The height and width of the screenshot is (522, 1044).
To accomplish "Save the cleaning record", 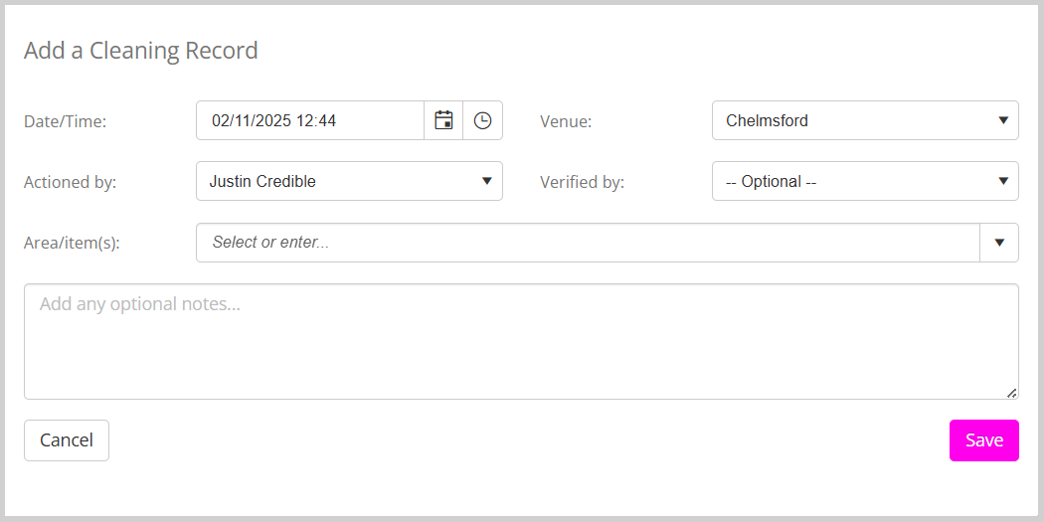I will [x=983, y=440].
